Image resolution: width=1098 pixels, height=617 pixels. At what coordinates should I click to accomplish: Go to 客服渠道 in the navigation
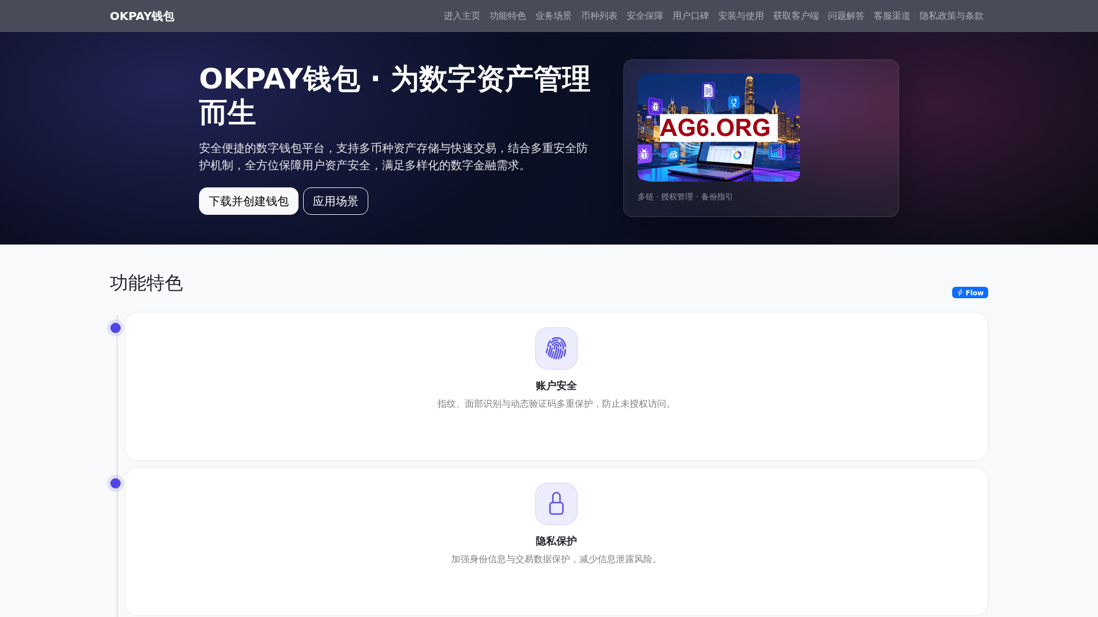coord(892,16)
